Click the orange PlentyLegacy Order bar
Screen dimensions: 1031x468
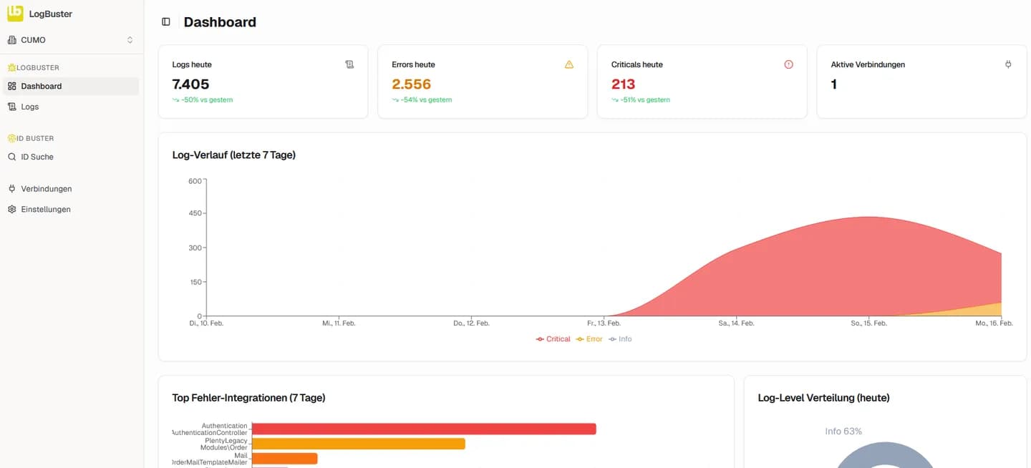coord(359,444)
